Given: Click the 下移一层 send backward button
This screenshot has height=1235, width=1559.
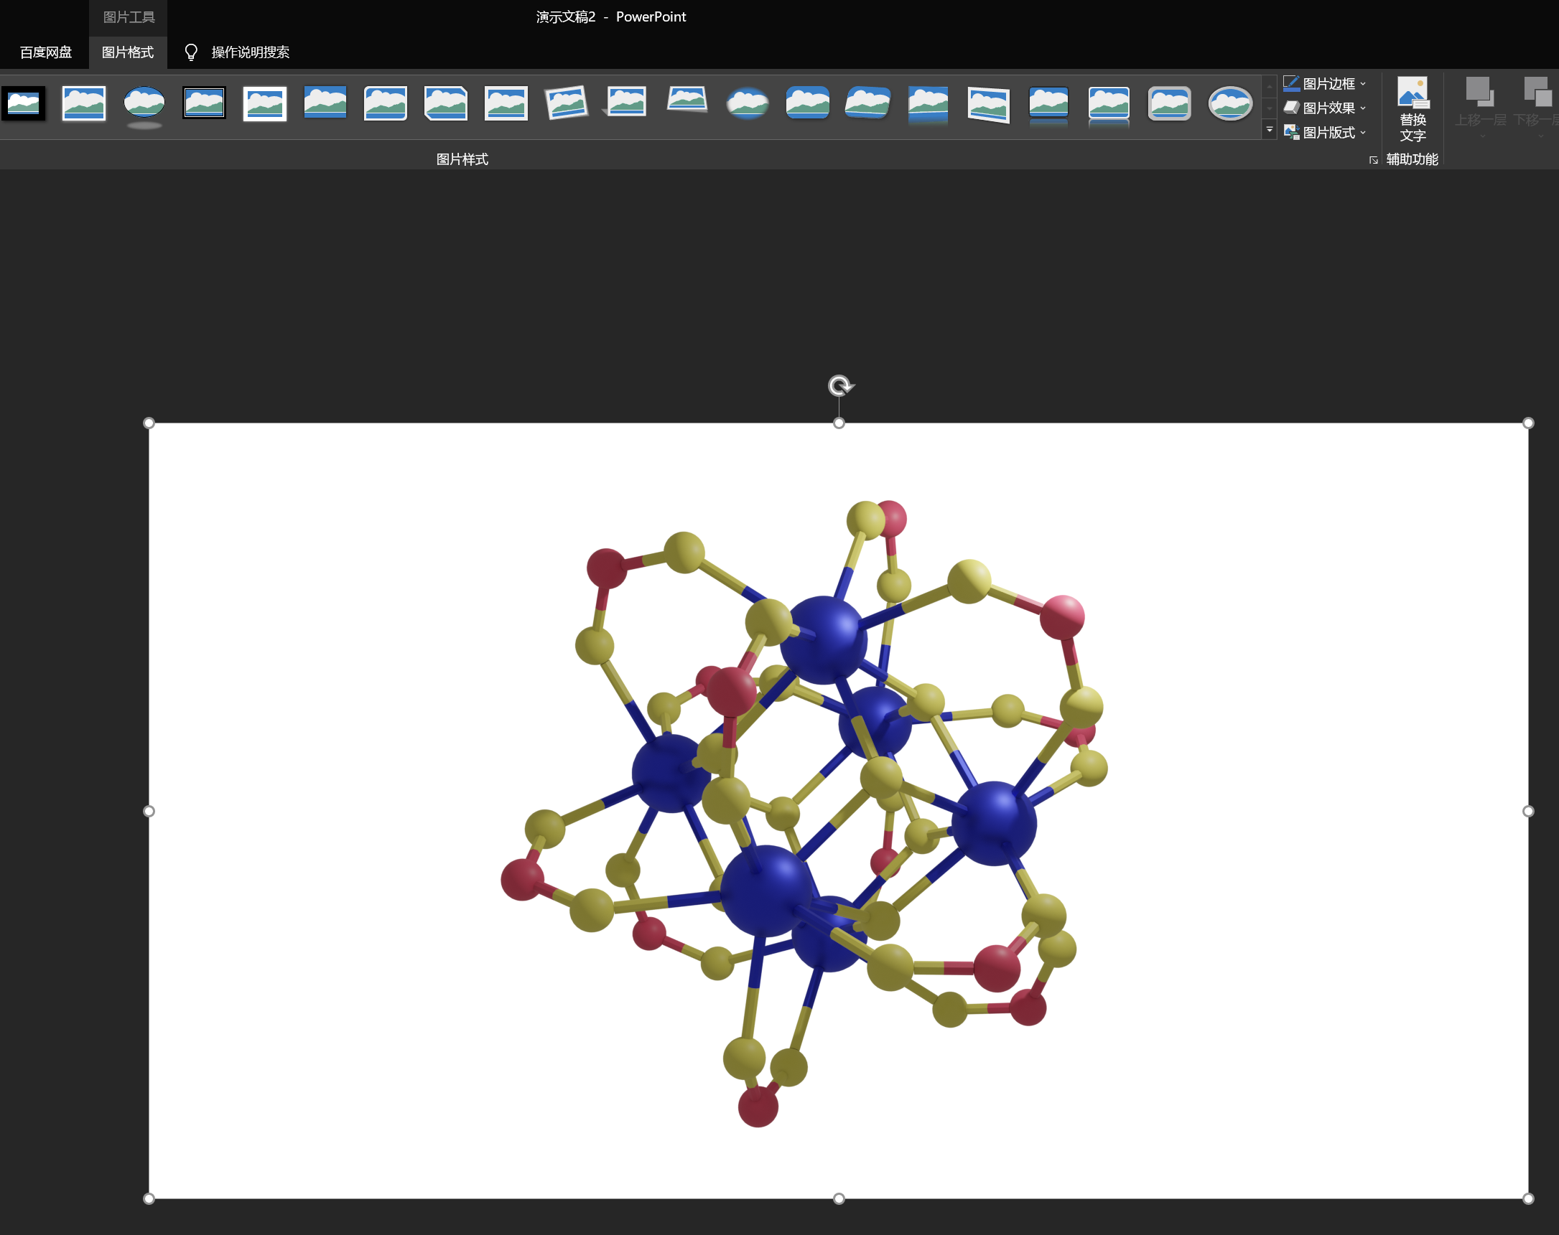Looking at the screenshot, I should pyautogui.click(x=1537, y=108).
